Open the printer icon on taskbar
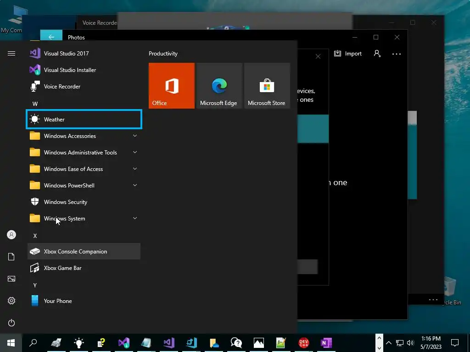 (56, 343)
